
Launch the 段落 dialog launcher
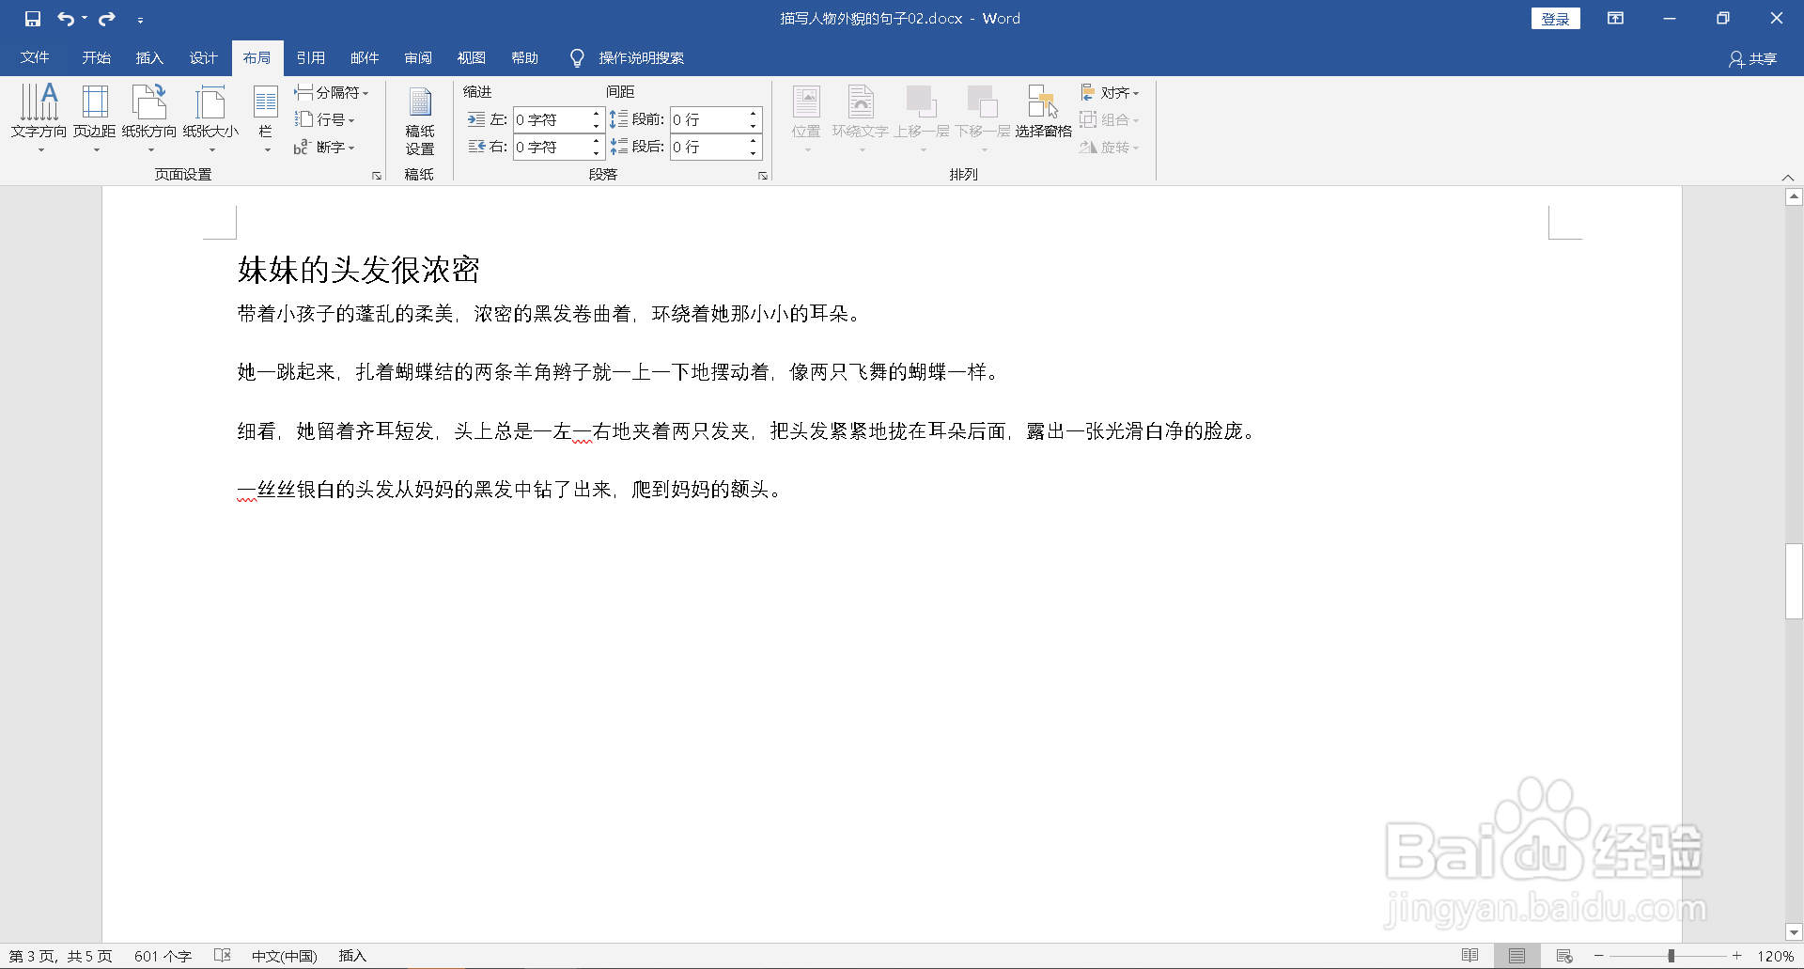point(763,176)
